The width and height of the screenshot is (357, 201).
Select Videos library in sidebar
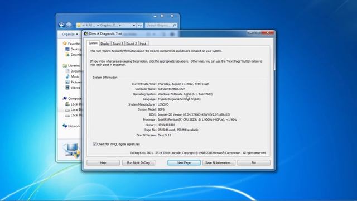coord(75,88)
